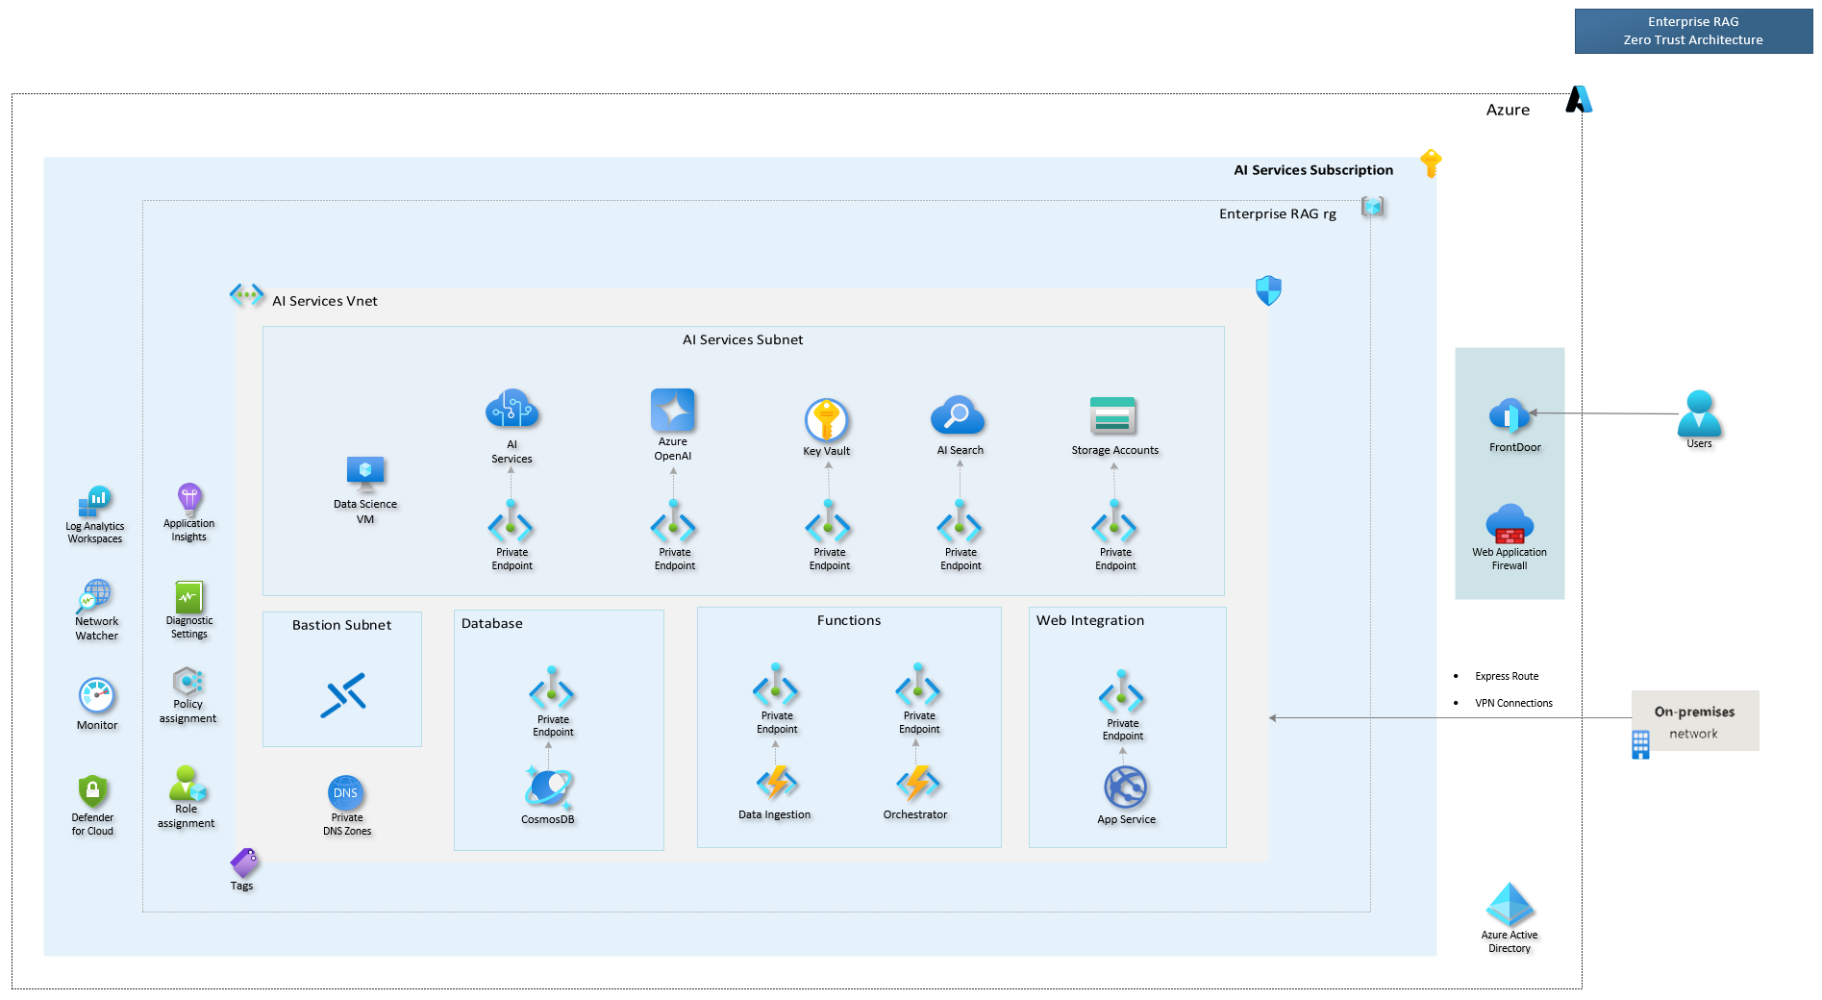
Task: Click the On-premises network box
Action: (x=1695, y=720)
